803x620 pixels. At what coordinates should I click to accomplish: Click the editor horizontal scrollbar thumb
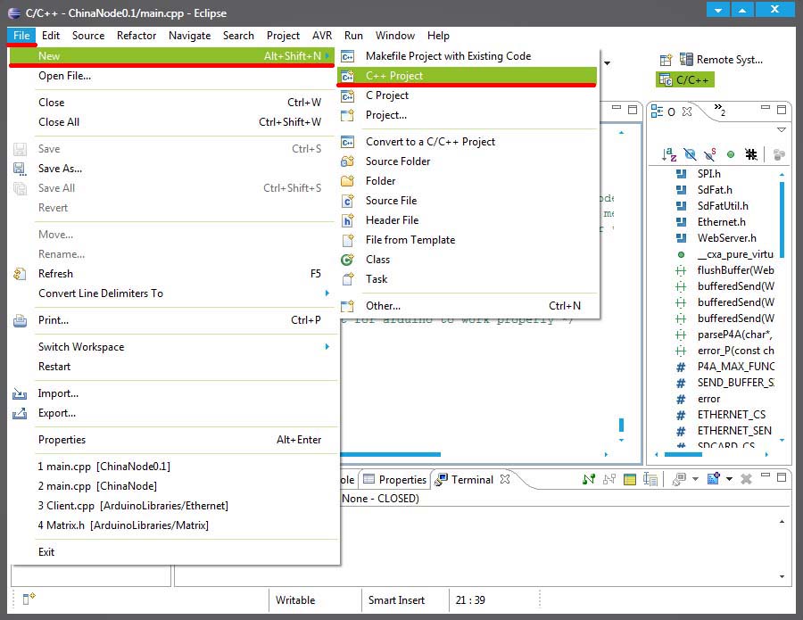coord(390,454)
